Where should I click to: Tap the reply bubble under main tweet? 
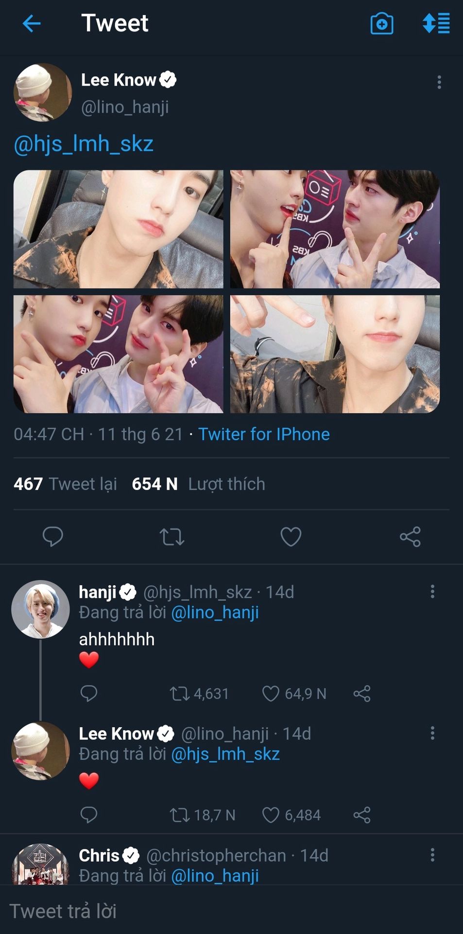53,537
